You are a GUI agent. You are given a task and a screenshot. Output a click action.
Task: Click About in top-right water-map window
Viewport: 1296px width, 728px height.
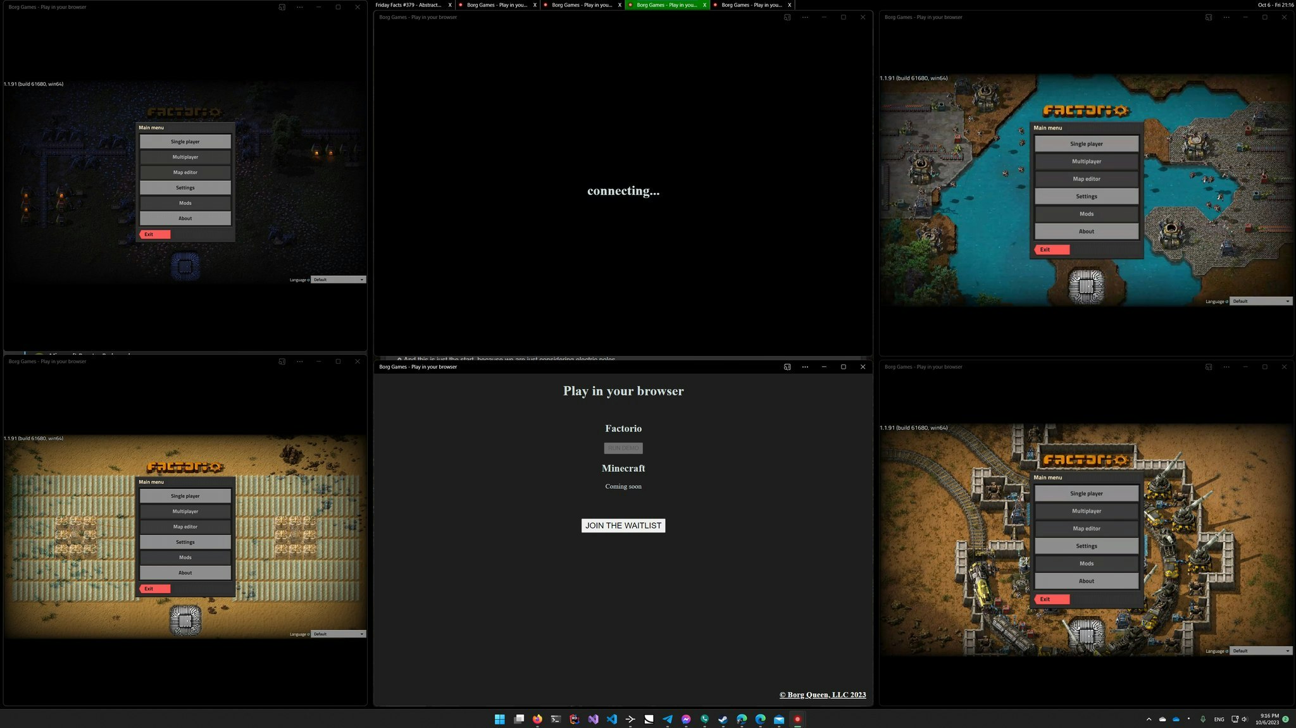(1087, 231)
